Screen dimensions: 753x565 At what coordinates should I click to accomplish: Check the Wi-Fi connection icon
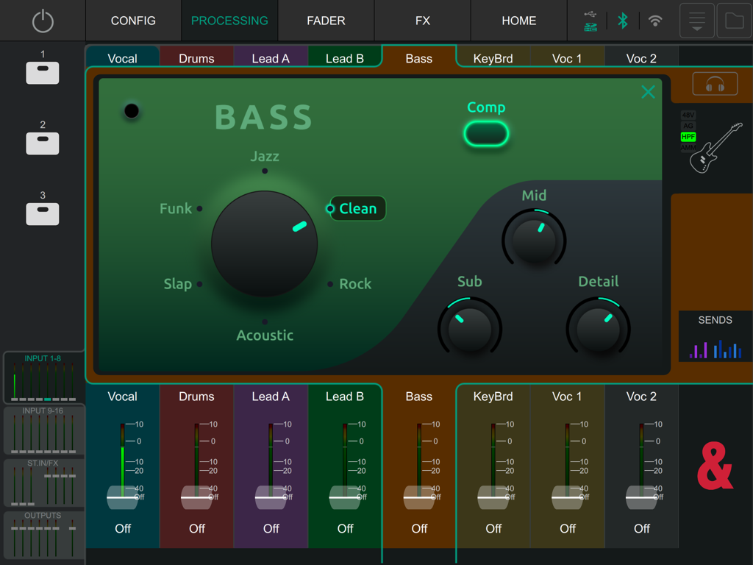(x=655, y=21)
